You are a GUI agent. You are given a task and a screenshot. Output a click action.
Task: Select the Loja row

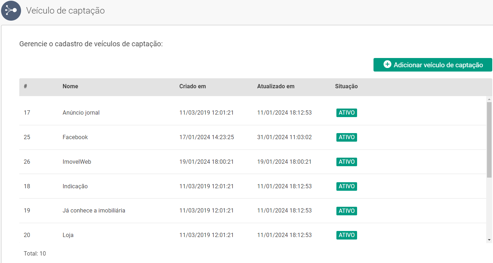point(68,235)
